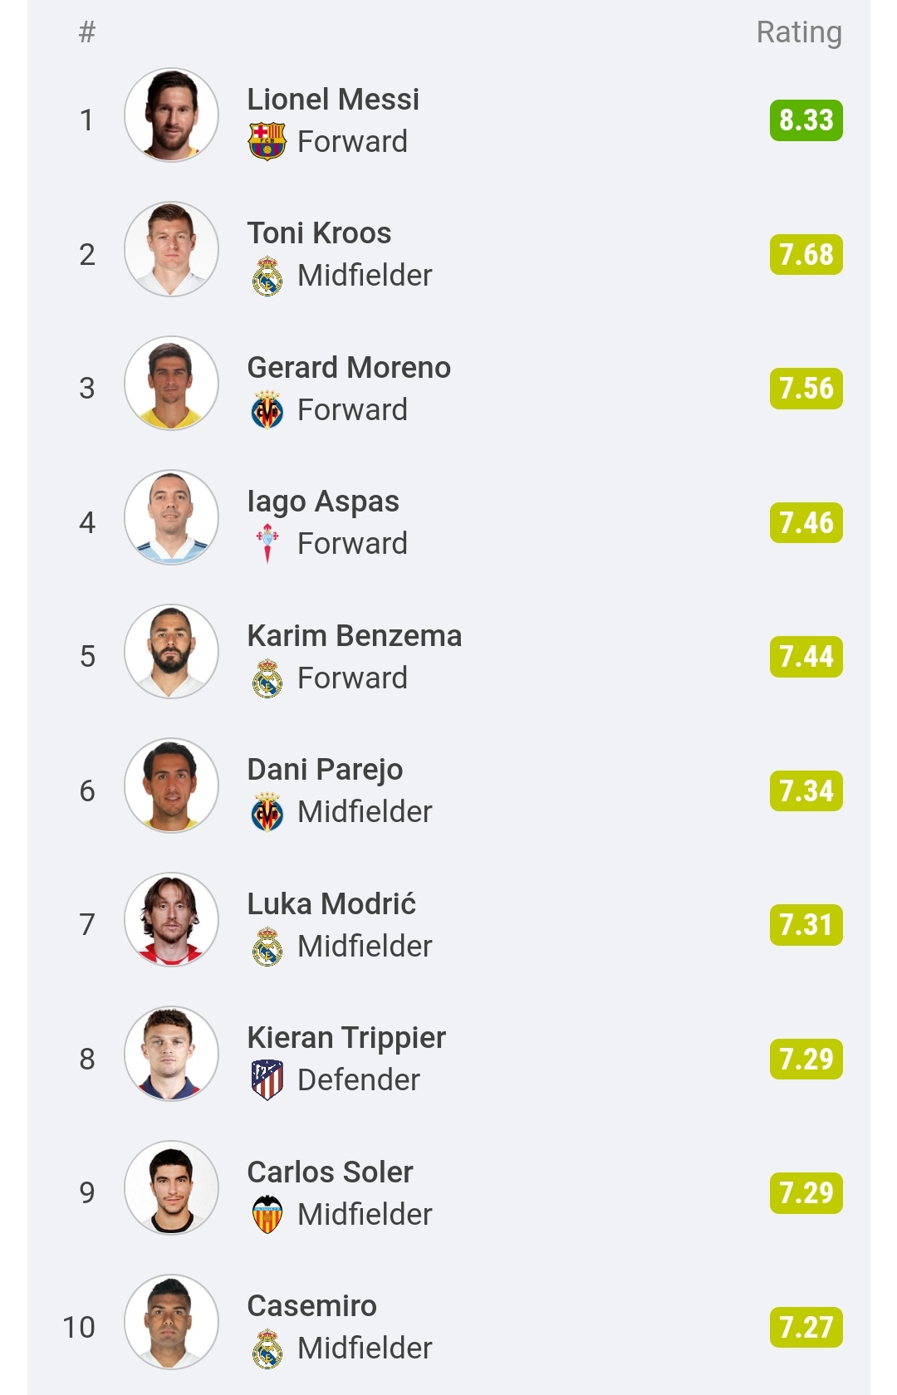The image size is (897, 1395).
Task: Open Lionel Messi's player photo
Action: pos(171,115)
